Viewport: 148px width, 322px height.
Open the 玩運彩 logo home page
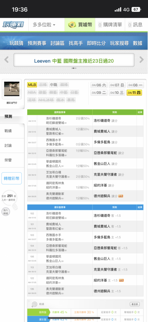[x=13, y=25]
